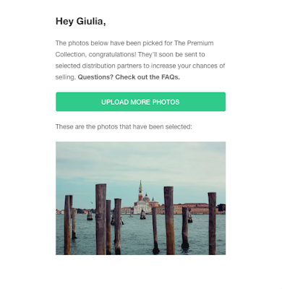Click the white church facade in the photo
This screenshot has width=282, height=289.
tap(142, 207)
